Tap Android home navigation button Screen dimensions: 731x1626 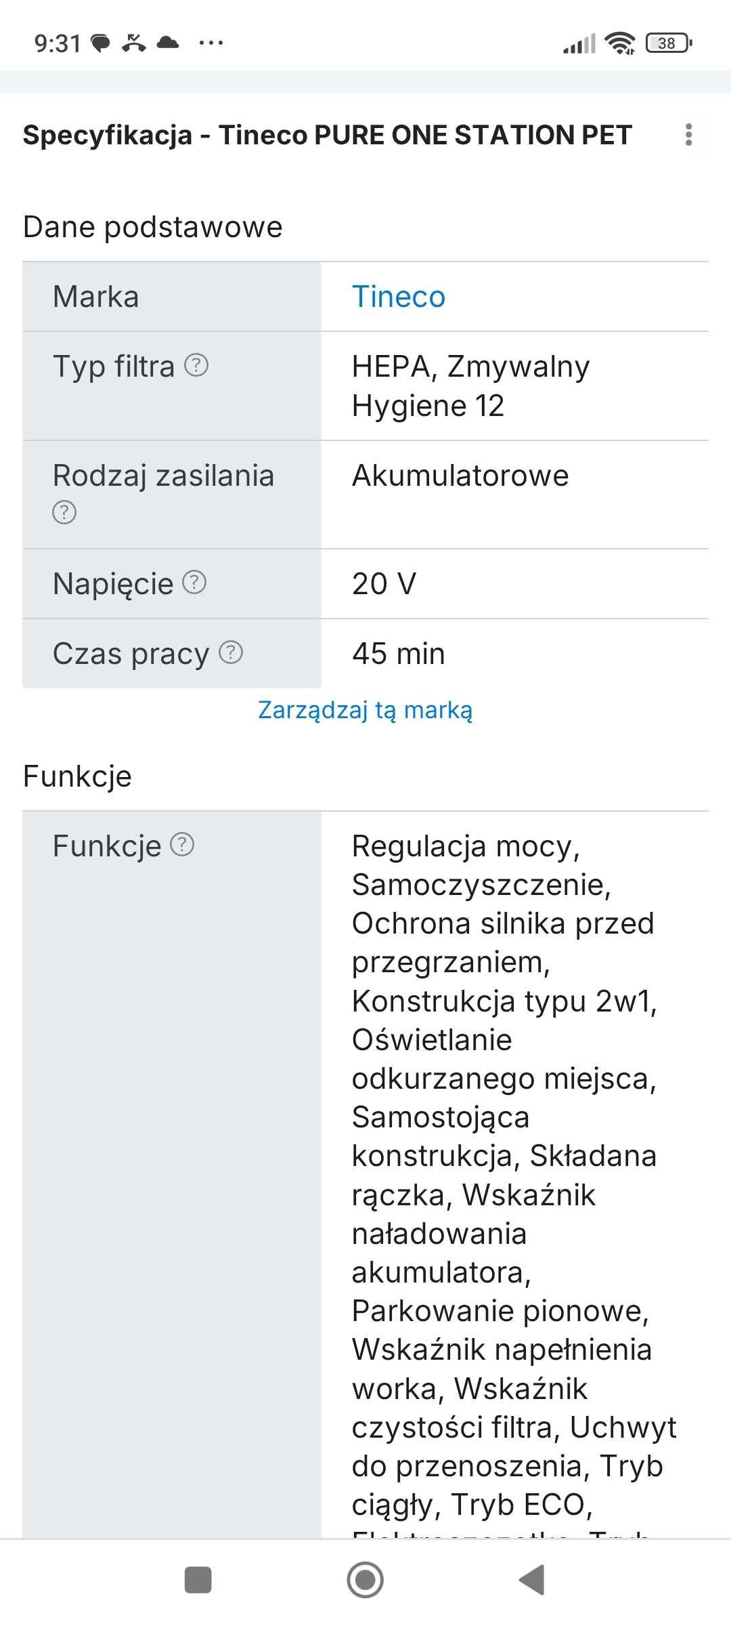[x=365, y=1580]
